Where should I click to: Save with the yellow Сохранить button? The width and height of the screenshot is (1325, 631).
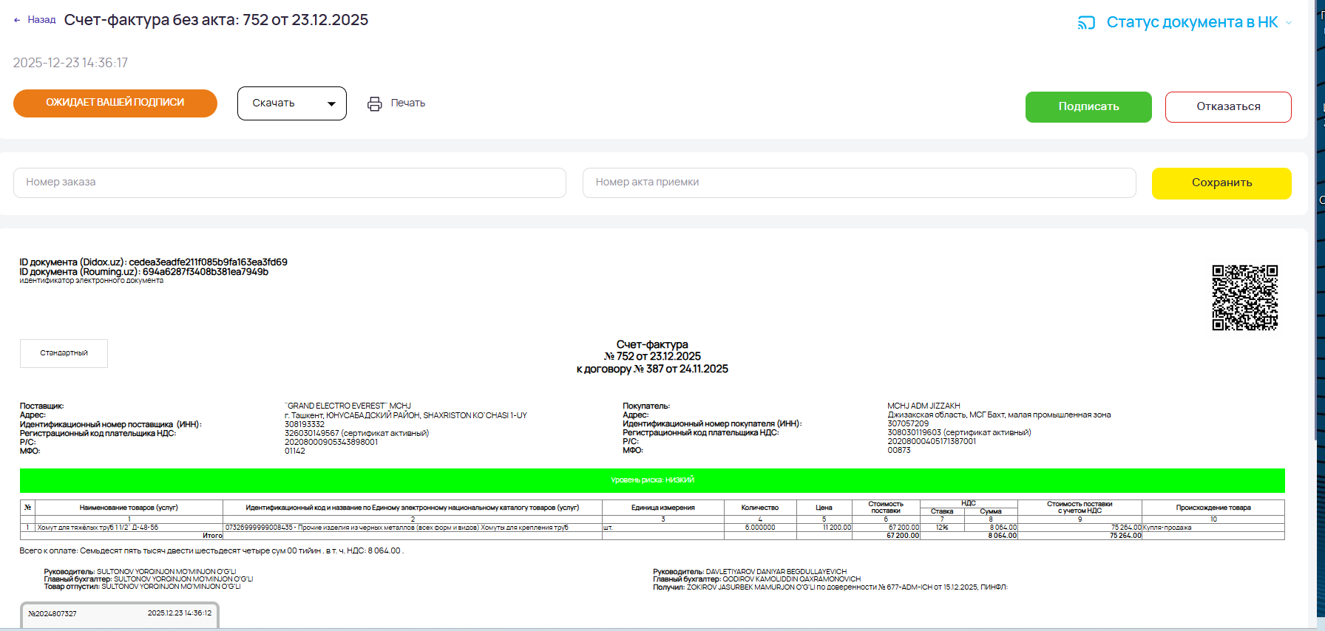(1221, 183)
